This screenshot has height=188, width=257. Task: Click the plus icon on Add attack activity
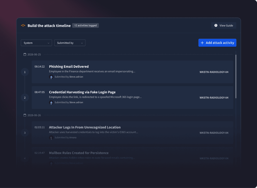tap(202, 43)
